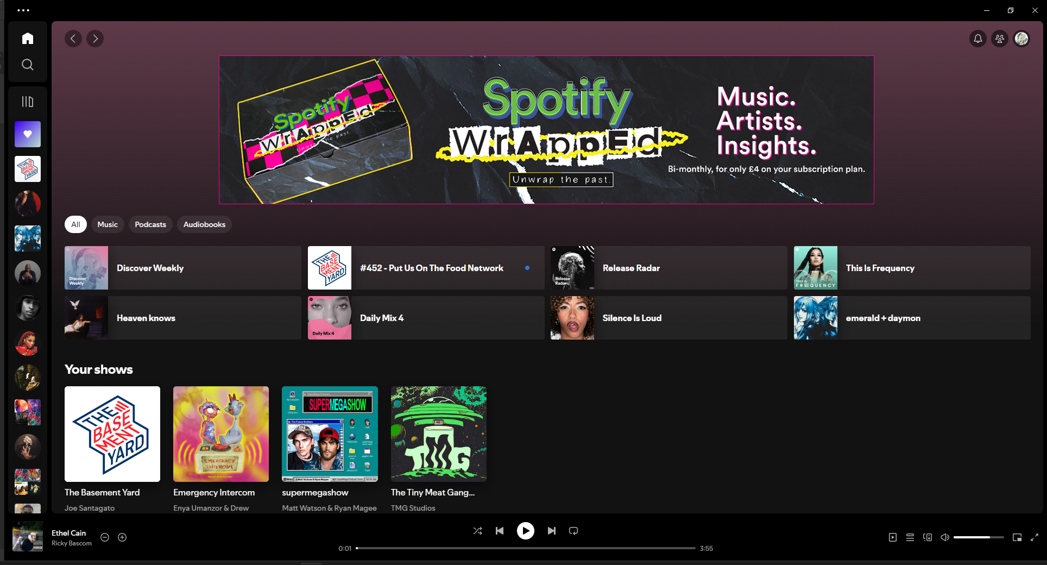Image resolution: width=1047 pixels, height=565 pixels.
Task: Open The Tiny Meat Gang show cover
Action: pyautogui.click(x=439, y=434)
